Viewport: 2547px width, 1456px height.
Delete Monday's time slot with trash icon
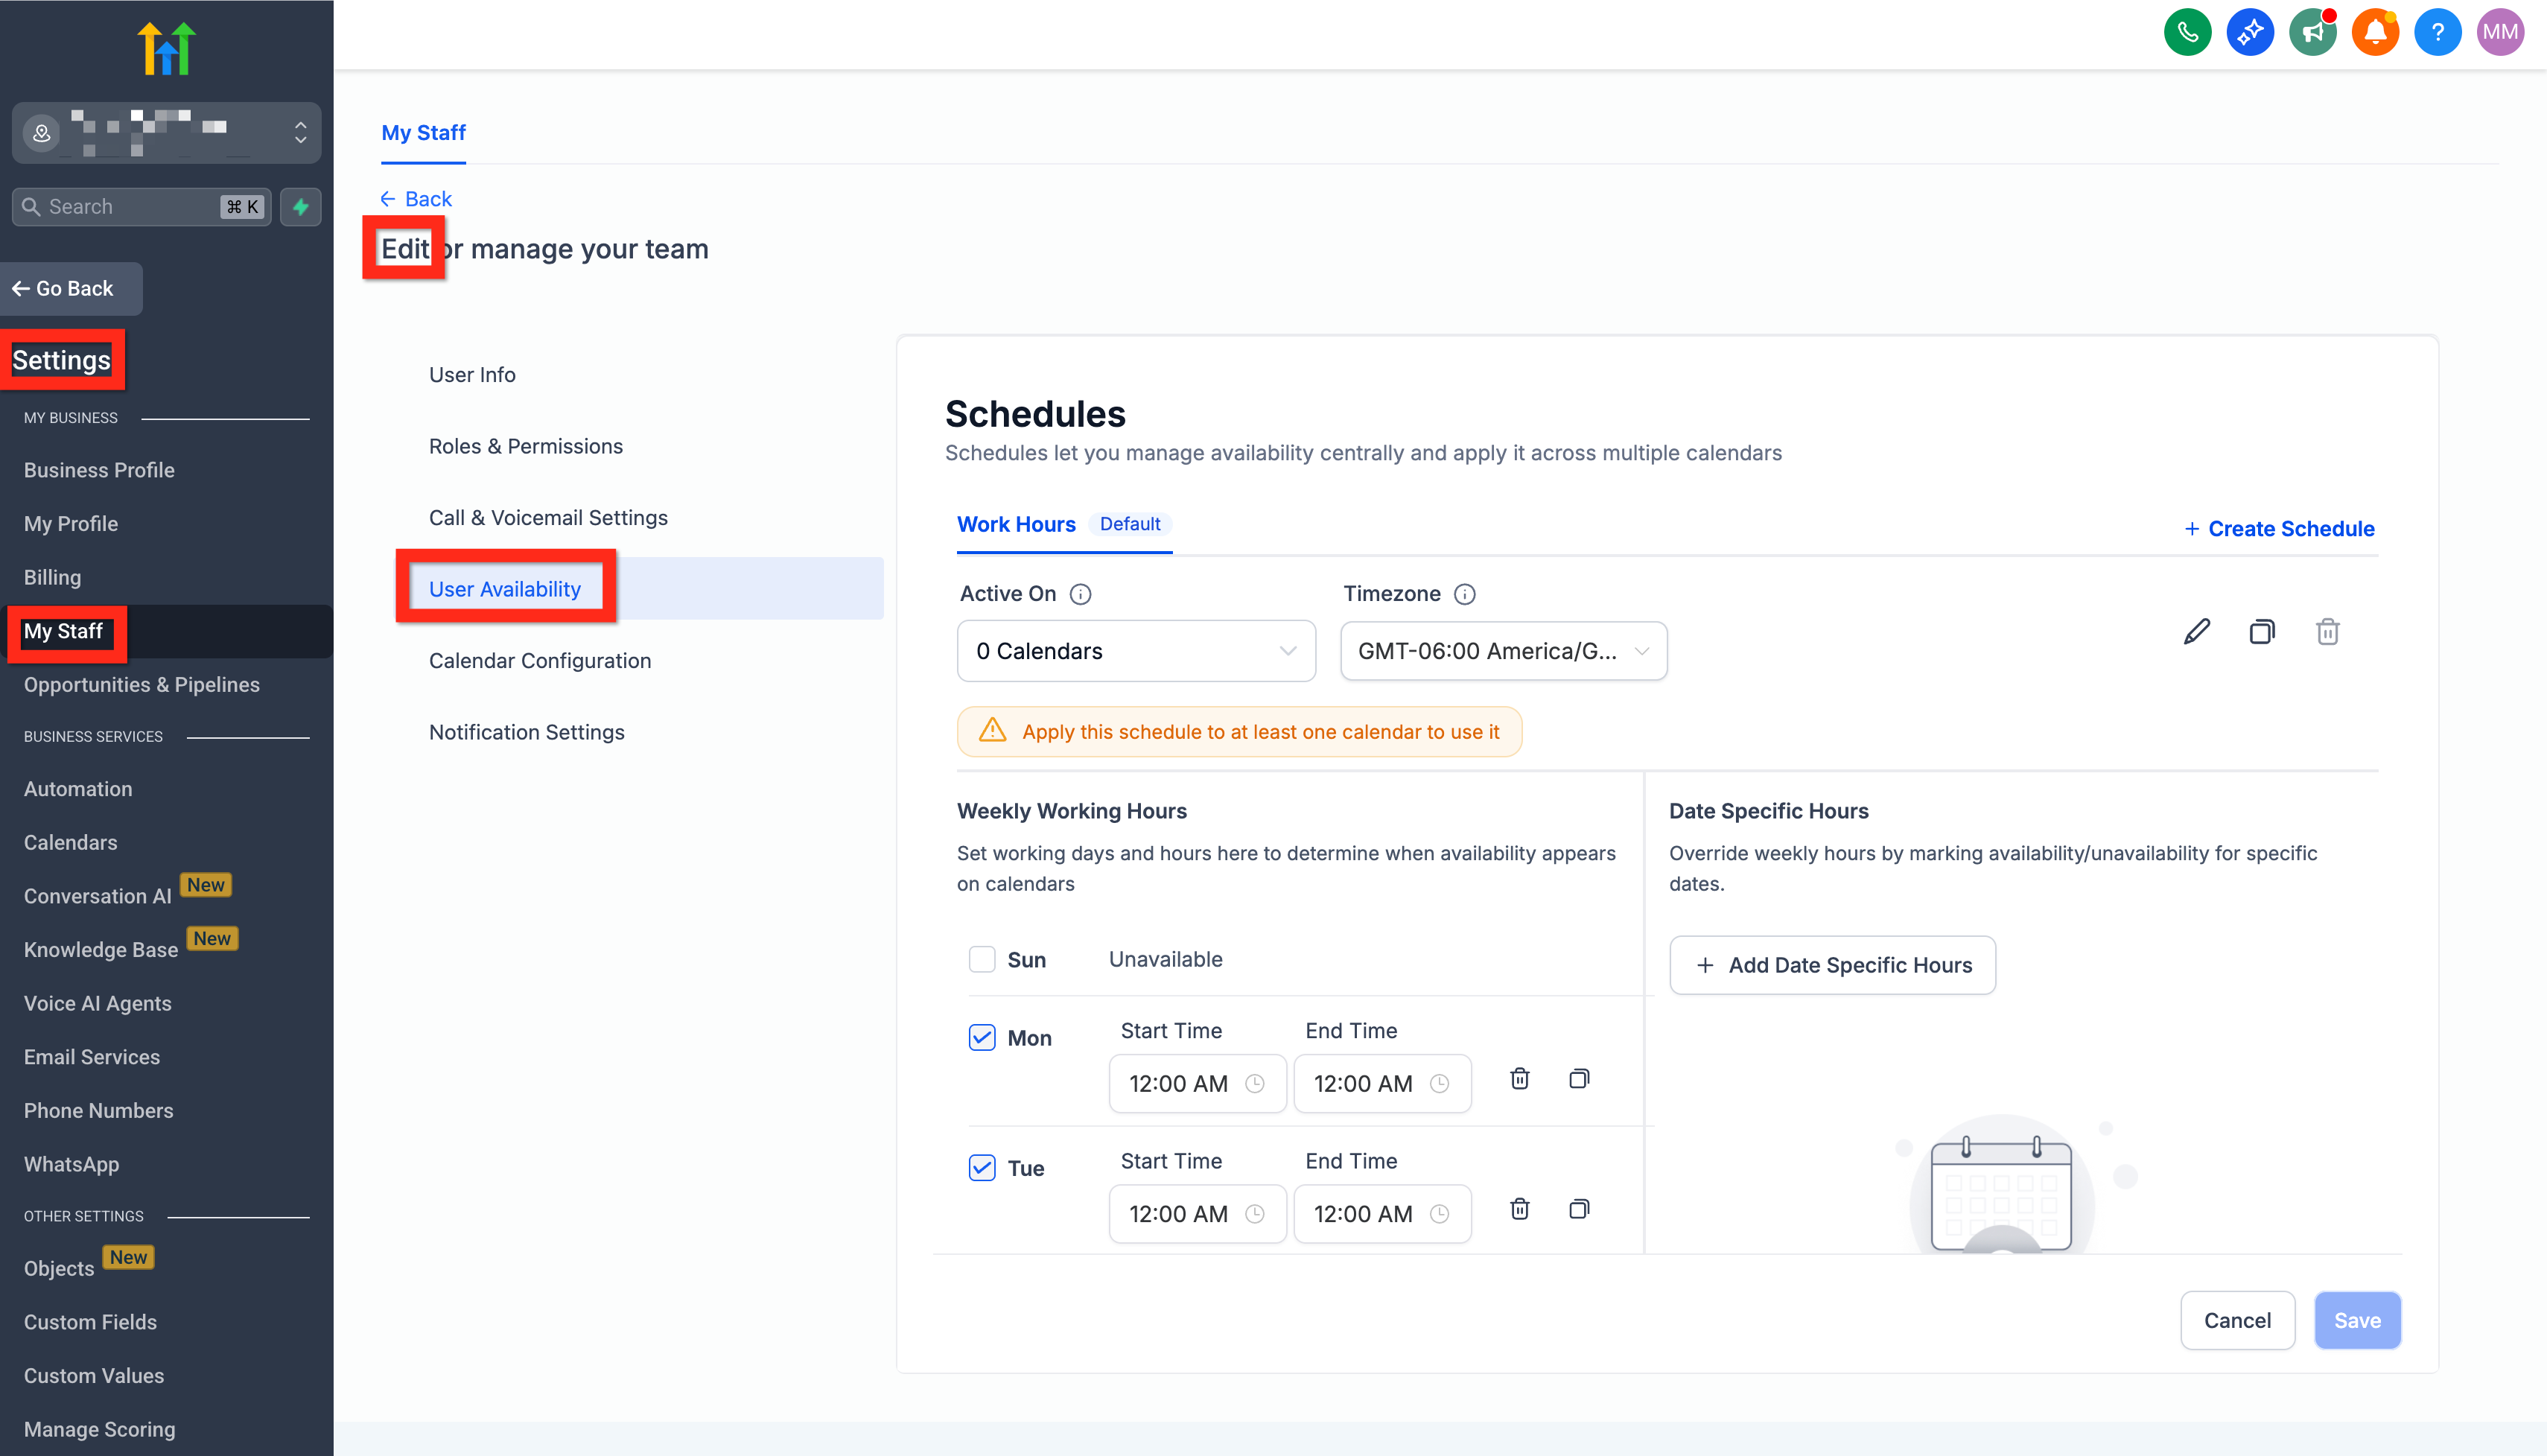[x=1519, y=1079]
